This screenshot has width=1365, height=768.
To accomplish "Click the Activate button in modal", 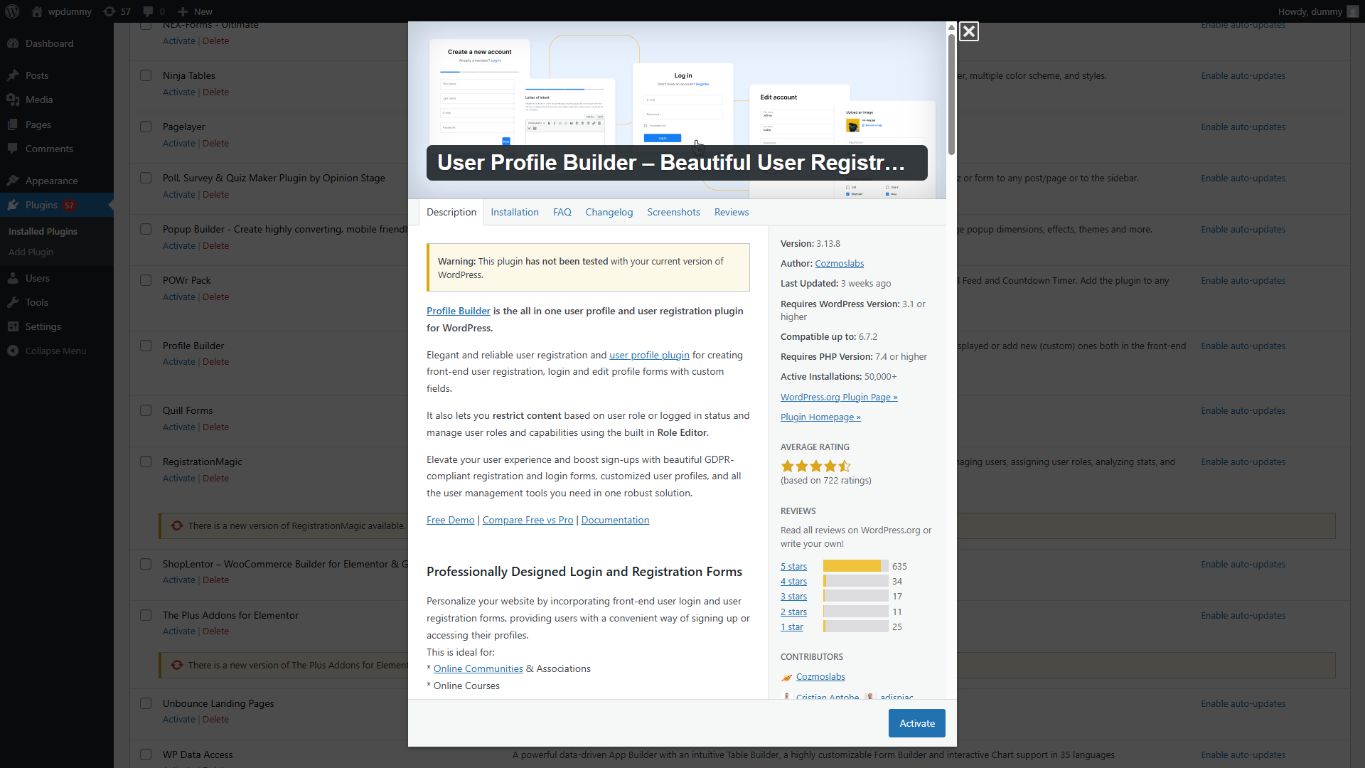I will [x=917, y=723].
